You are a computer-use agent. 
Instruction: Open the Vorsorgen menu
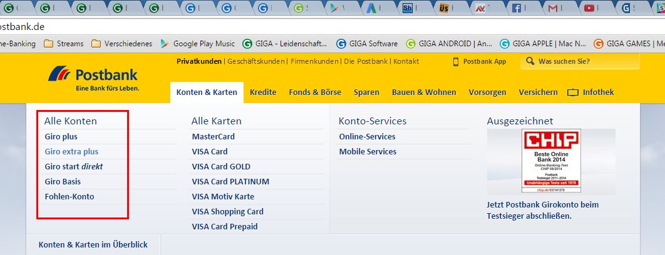tap(487, 92)
